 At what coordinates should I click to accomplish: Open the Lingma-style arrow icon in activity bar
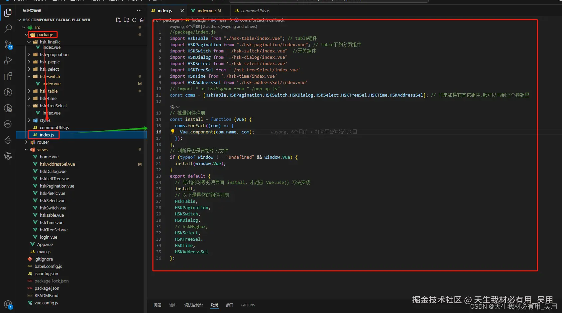coord(8,140)
